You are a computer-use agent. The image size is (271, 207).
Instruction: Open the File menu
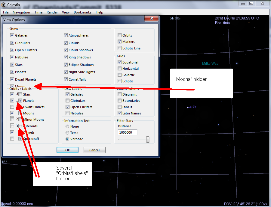point(6,12)
